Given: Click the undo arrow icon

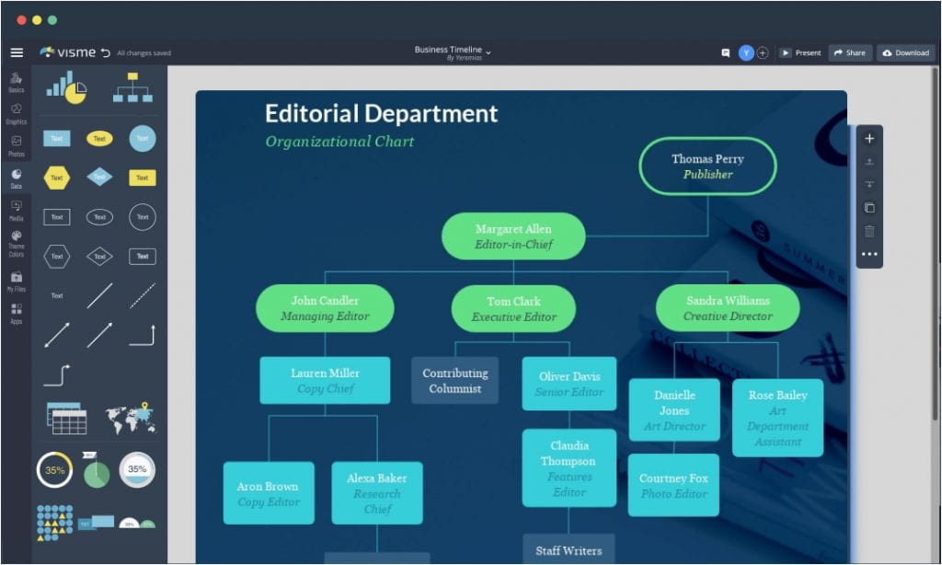Looking at the screenshot, I should [106, 52].
